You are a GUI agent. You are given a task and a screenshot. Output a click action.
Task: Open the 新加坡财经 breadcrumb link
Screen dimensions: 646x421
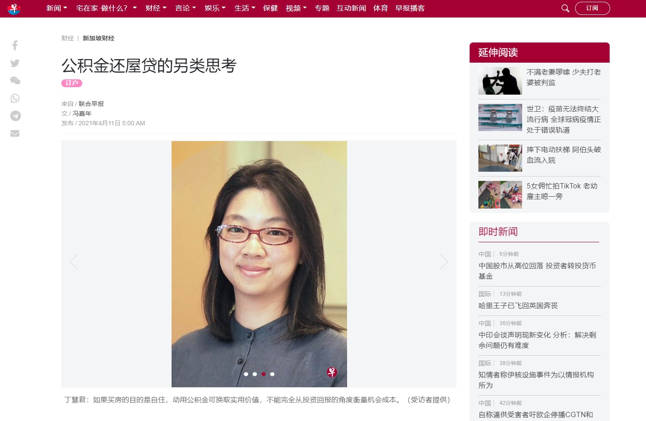tap(98, 38)
